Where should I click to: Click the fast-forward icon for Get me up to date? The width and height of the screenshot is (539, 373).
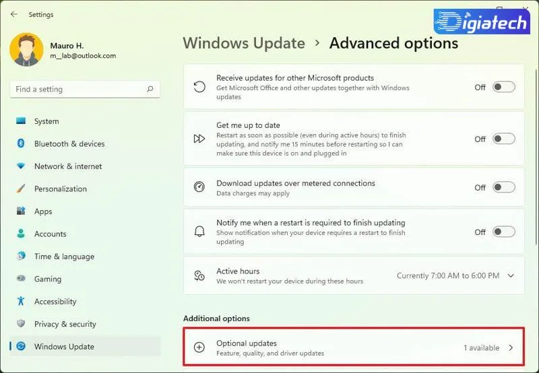point(199,139)
